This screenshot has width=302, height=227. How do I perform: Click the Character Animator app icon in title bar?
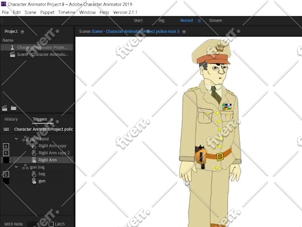tap(3, 3)
